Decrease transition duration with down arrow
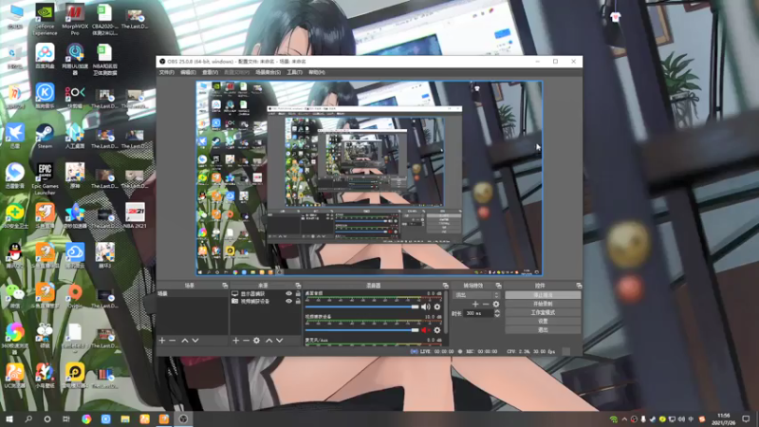Screen dimensions: 759x427 coord(496,316)
